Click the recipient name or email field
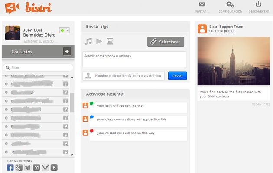Image resolution: width=273 pixels, height=173 pixels. click(123, 76)
